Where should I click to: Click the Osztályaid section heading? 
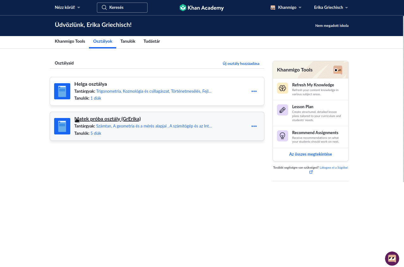pyautogui.click(x=64, y=63)
